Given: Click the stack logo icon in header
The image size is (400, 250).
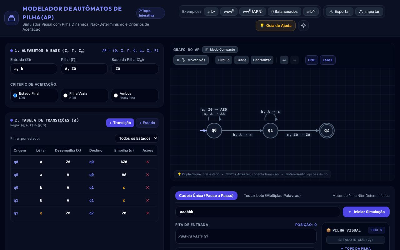Looking at the screenshot, I should pos(12,18).
